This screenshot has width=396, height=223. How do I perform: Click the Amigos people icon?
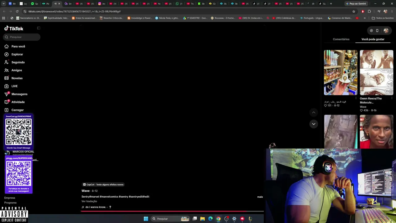point(6,70)
